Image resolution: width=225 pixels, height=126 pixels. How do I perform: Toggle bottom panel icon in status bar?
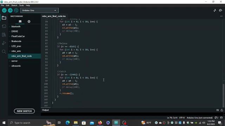pos(221,118)
